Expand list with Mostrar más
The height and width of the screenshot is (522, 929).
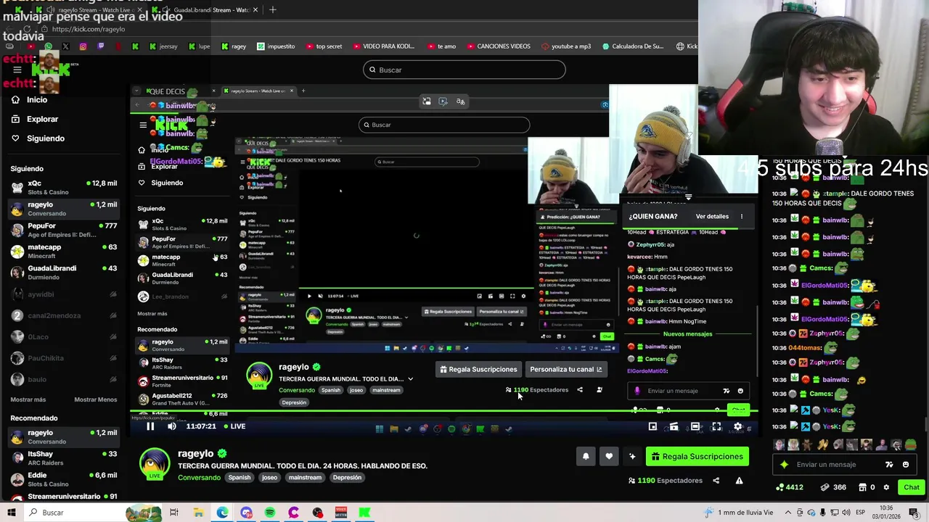click(28, 399)
